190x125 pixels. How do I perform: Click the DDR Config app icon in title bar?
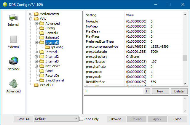tap(5, 5)
